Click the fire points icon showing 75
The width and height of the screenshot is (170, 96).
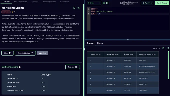[14, 12]
